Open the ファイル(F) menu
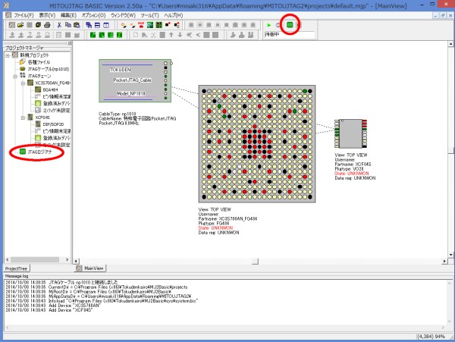 point(24,14)
